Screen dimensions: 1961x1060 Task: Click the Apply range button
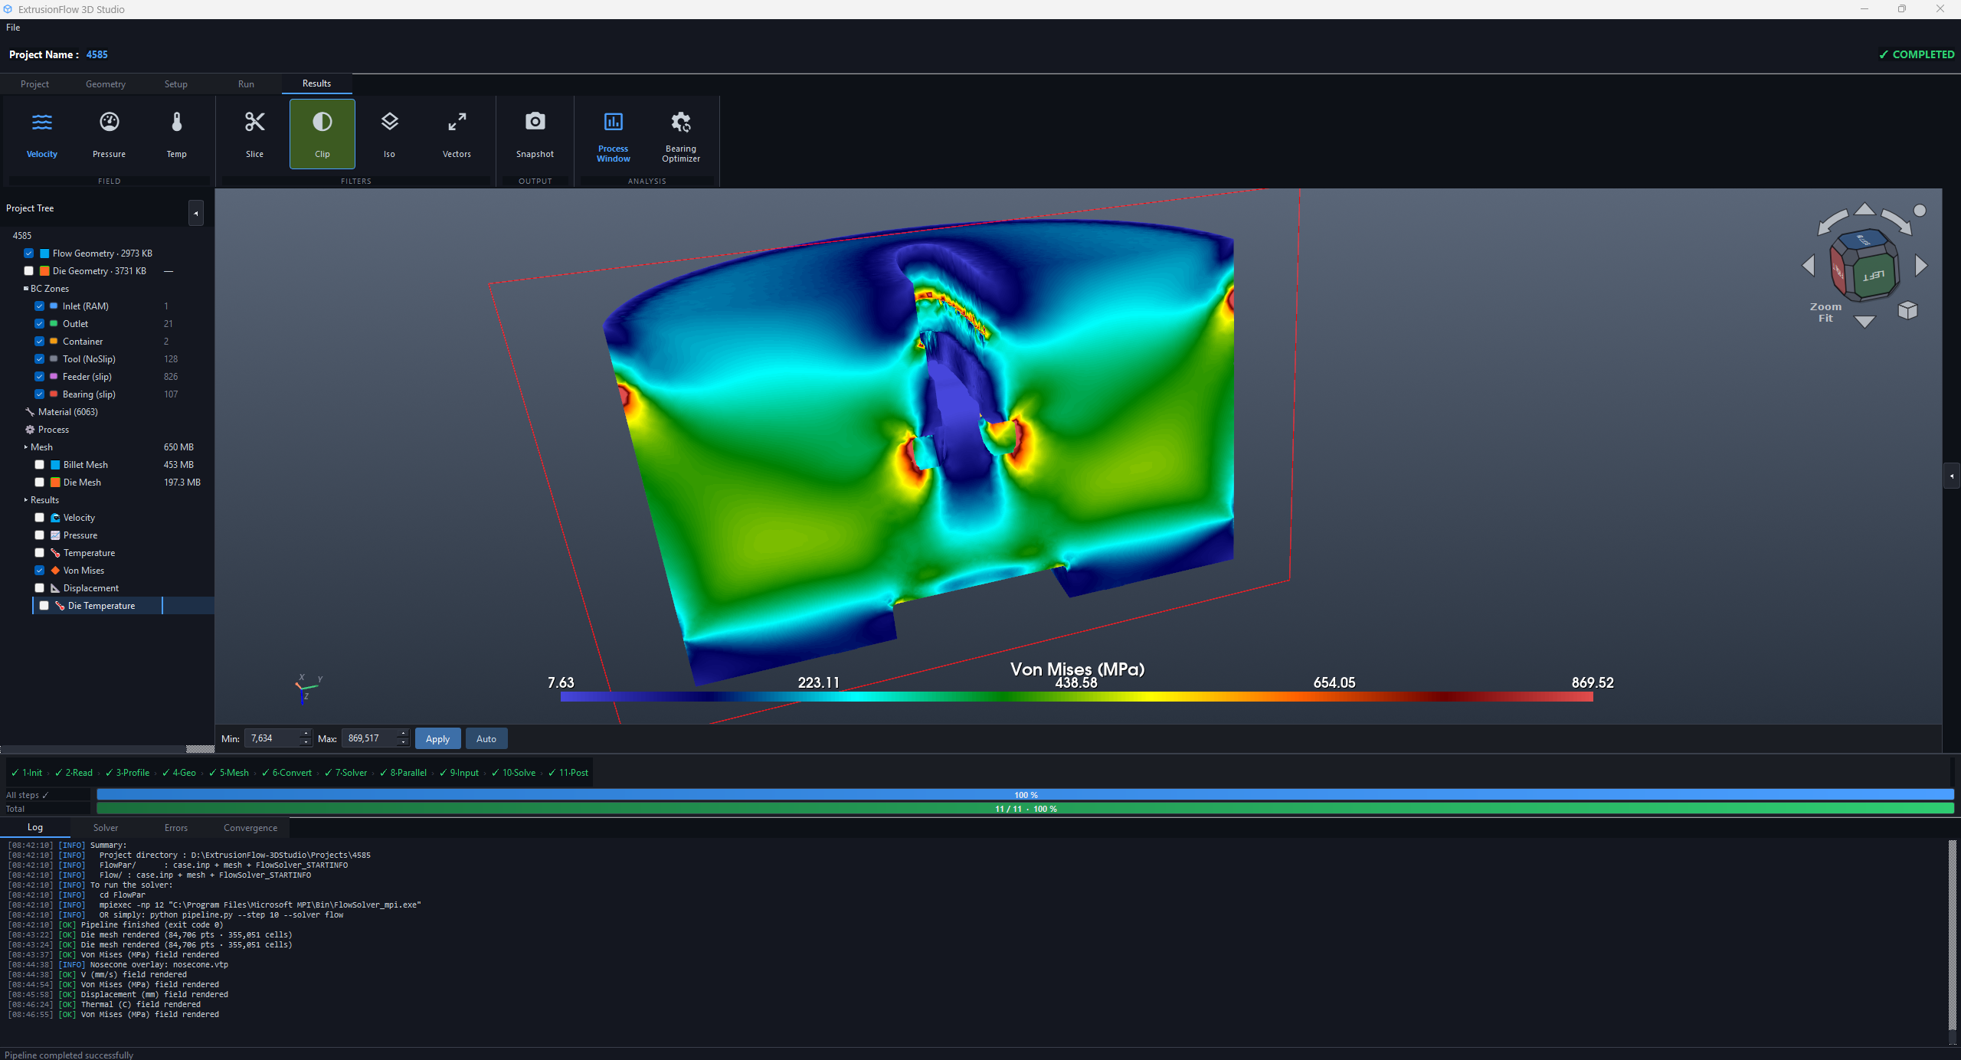coord(437,739)
